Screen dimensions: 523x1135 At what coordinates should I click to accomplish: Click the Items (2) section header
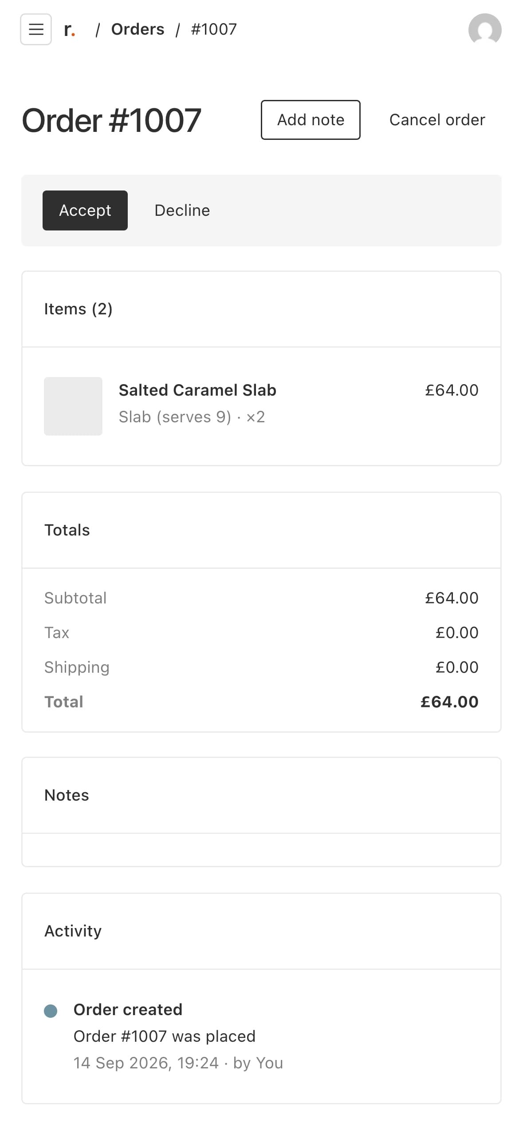point(79,309)
